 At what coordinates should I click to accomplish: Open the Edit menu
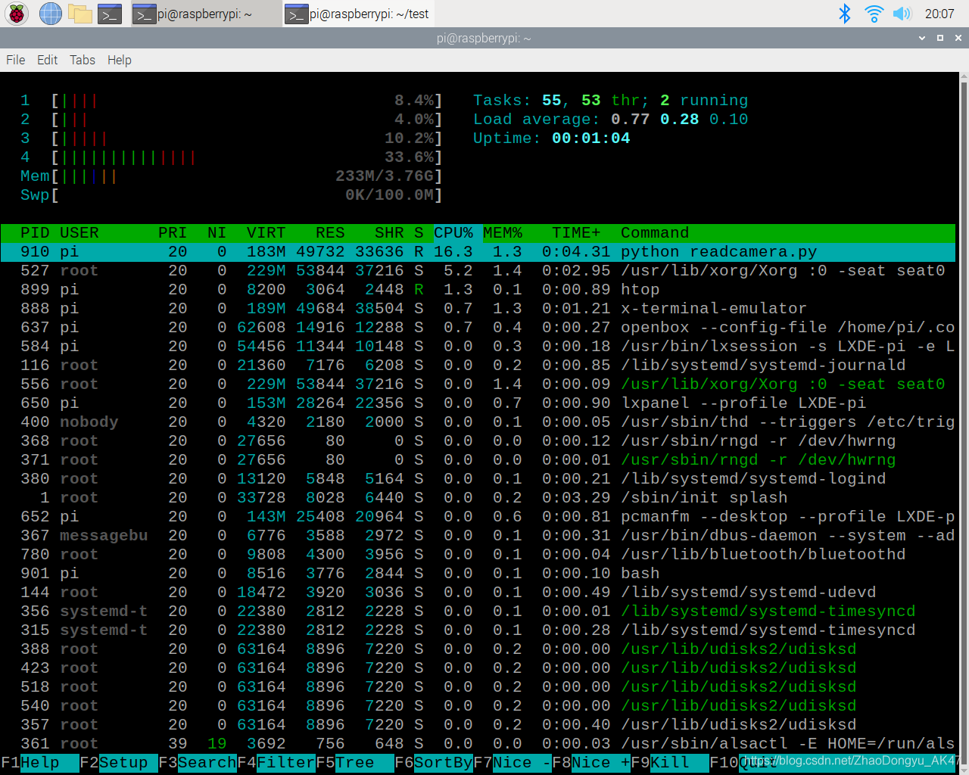(47, 60)
